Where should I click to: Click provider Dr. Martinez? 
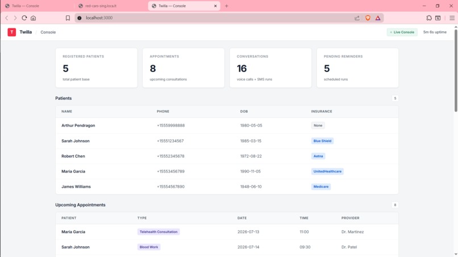(352, 231)
